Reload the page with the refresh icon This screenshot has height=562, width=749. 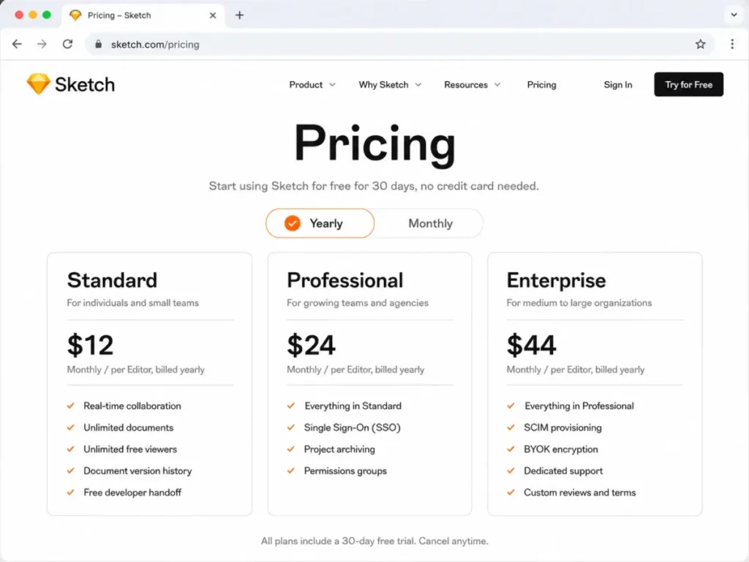pos(67,44)
